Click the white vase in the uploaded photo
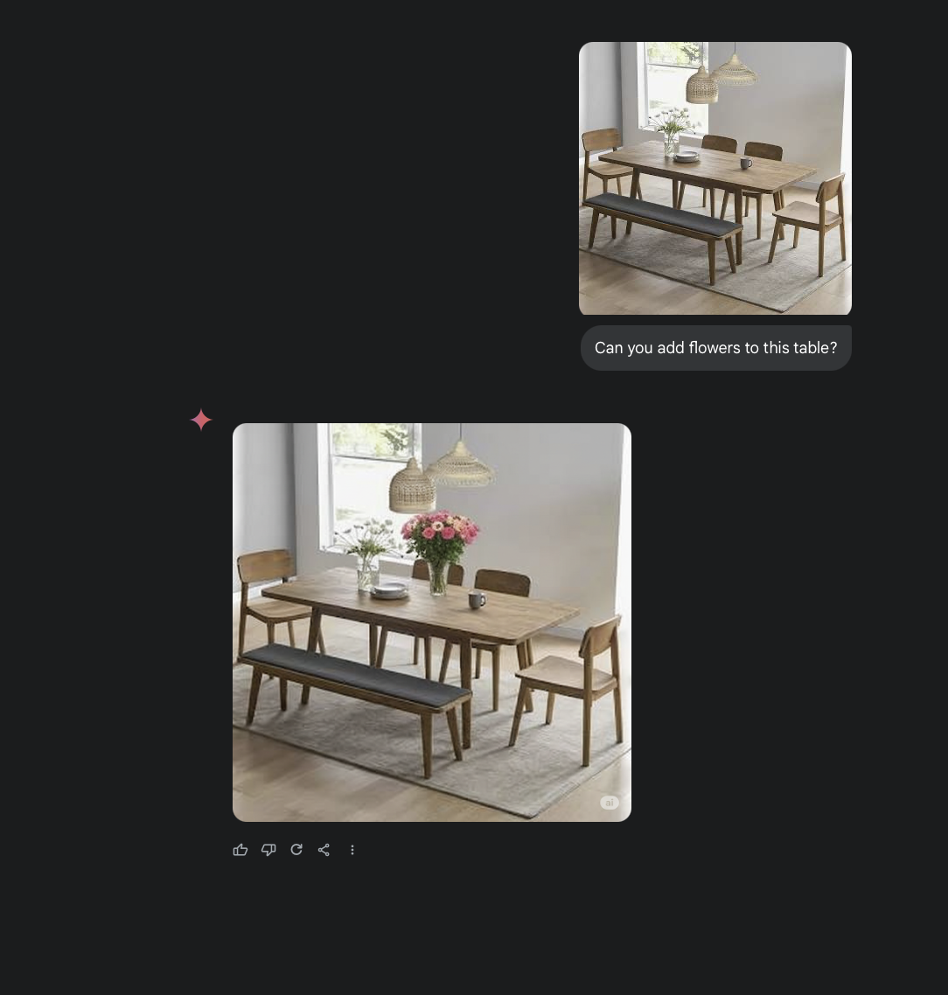The width and height of the screenshot is (948, 995). 671,144
